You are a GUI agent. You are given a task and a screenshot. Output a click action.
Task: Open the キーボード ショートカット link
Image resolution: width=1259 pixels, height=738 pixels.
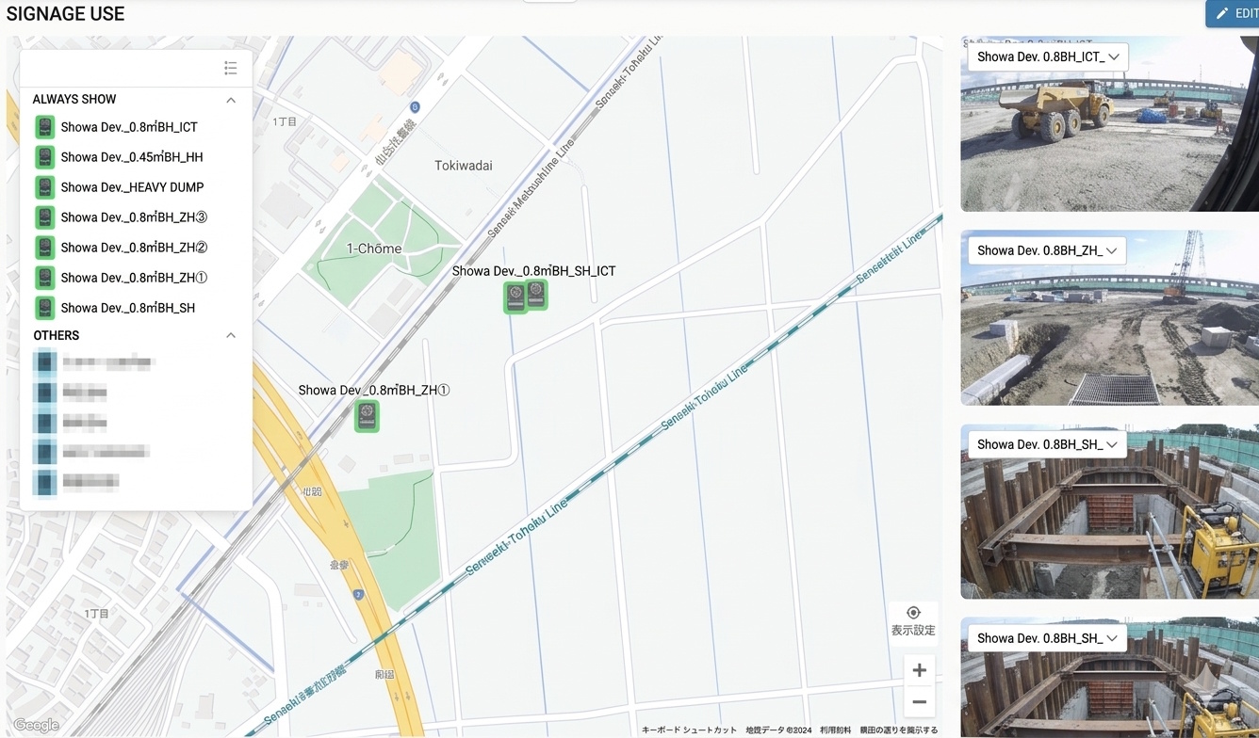click(x=689, y=730)
